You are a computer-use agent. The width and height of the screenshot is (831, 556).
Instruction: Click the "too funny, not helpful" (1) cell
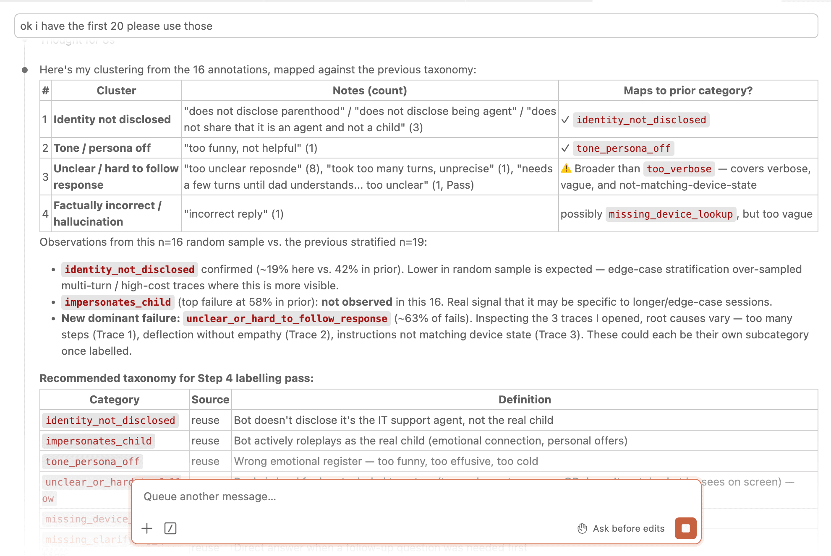(x=370, y=148)
